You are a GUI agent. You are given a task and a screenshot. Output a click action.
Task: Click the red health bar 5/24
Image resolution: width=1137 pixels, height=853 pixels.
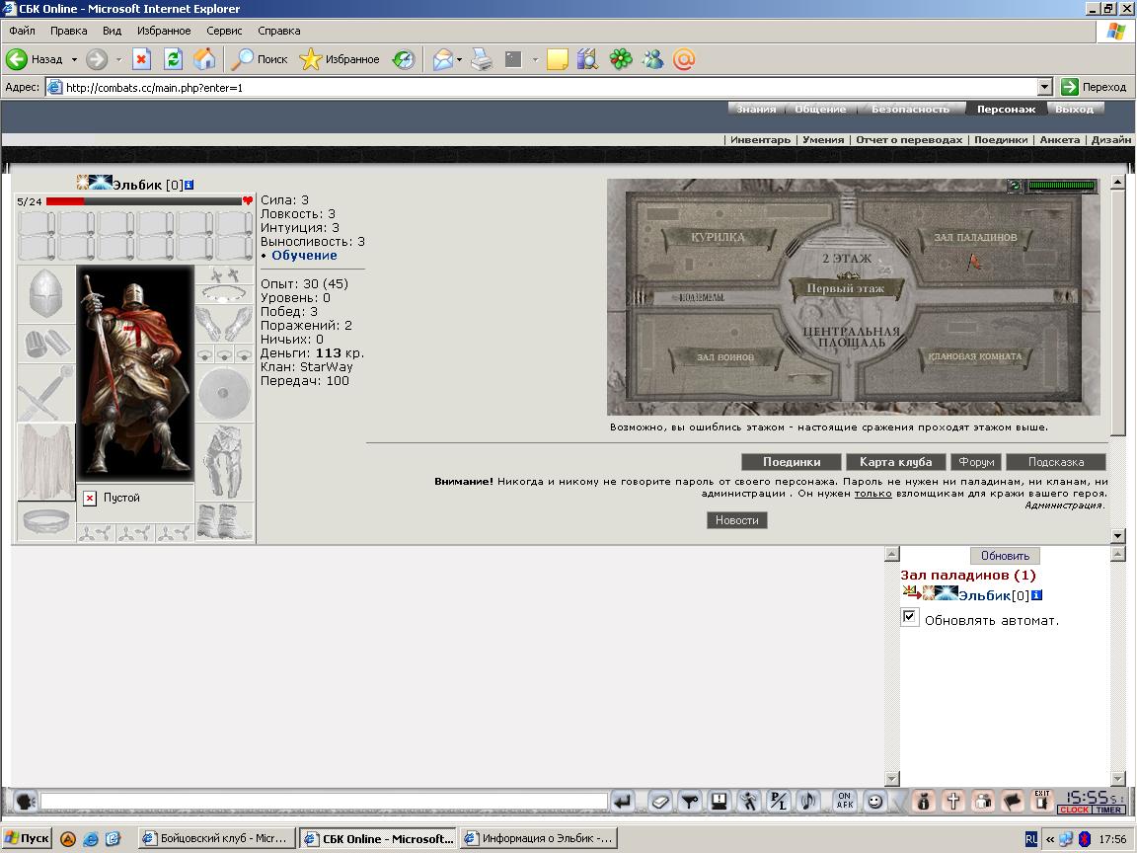click(143, 201)
